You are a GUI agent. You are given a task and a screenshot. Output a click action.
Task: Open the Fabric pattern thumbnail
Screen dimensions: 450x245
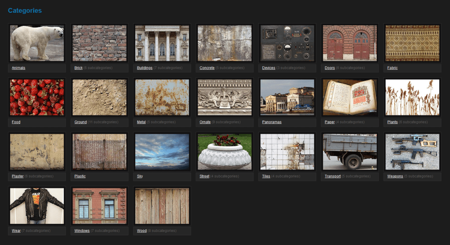pos(412,43)
